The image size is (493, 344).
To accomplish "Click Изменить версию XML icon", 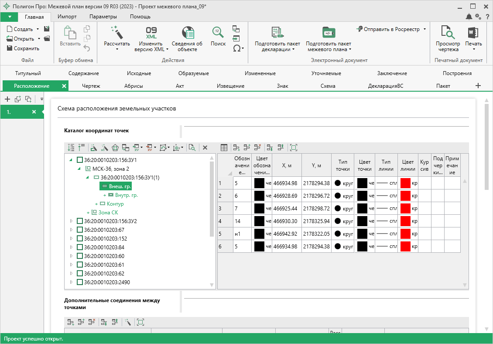I will pyautogui.click(x=151, y=33).
